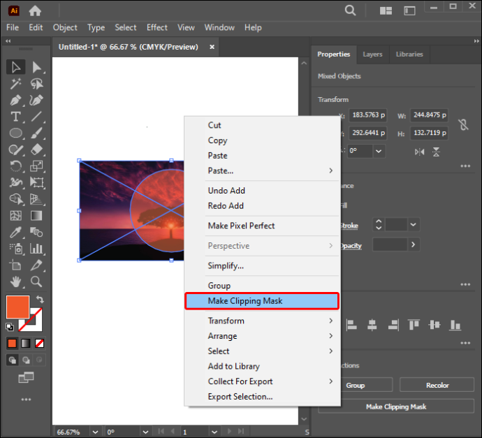Select the Direct Selection tool
The width and height of the screenshot is (482, 438).
point(36,67)
